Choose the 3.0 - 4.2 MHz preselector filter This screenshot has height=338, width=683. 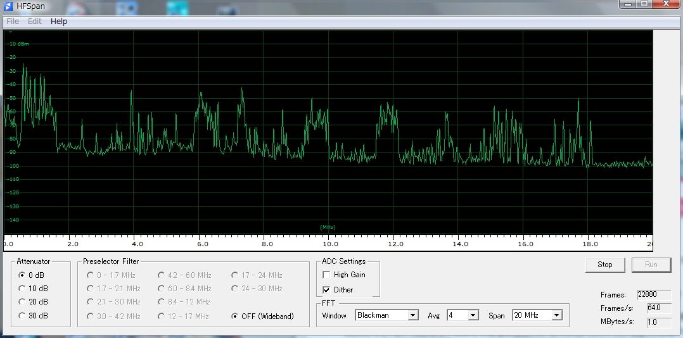coord(113,316)
